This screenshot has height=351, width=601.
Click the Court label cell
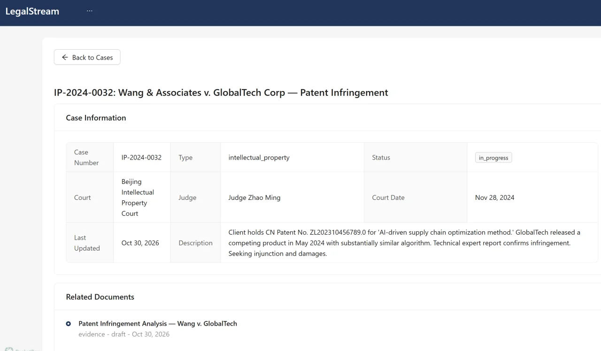click(90, 198)
